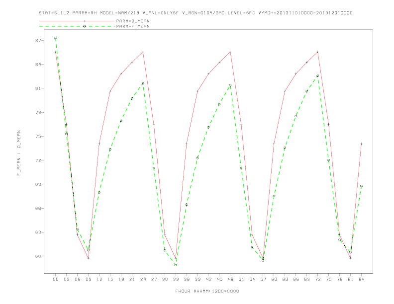Select the y-axis label F_MEAN | O_MEAN

point(19,153)
